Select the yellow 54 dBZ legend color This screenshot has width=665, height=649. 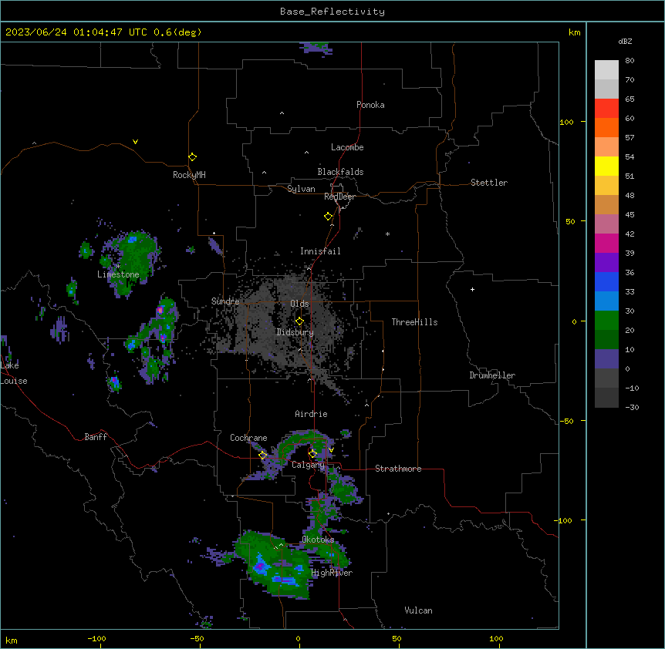point(606,166)
